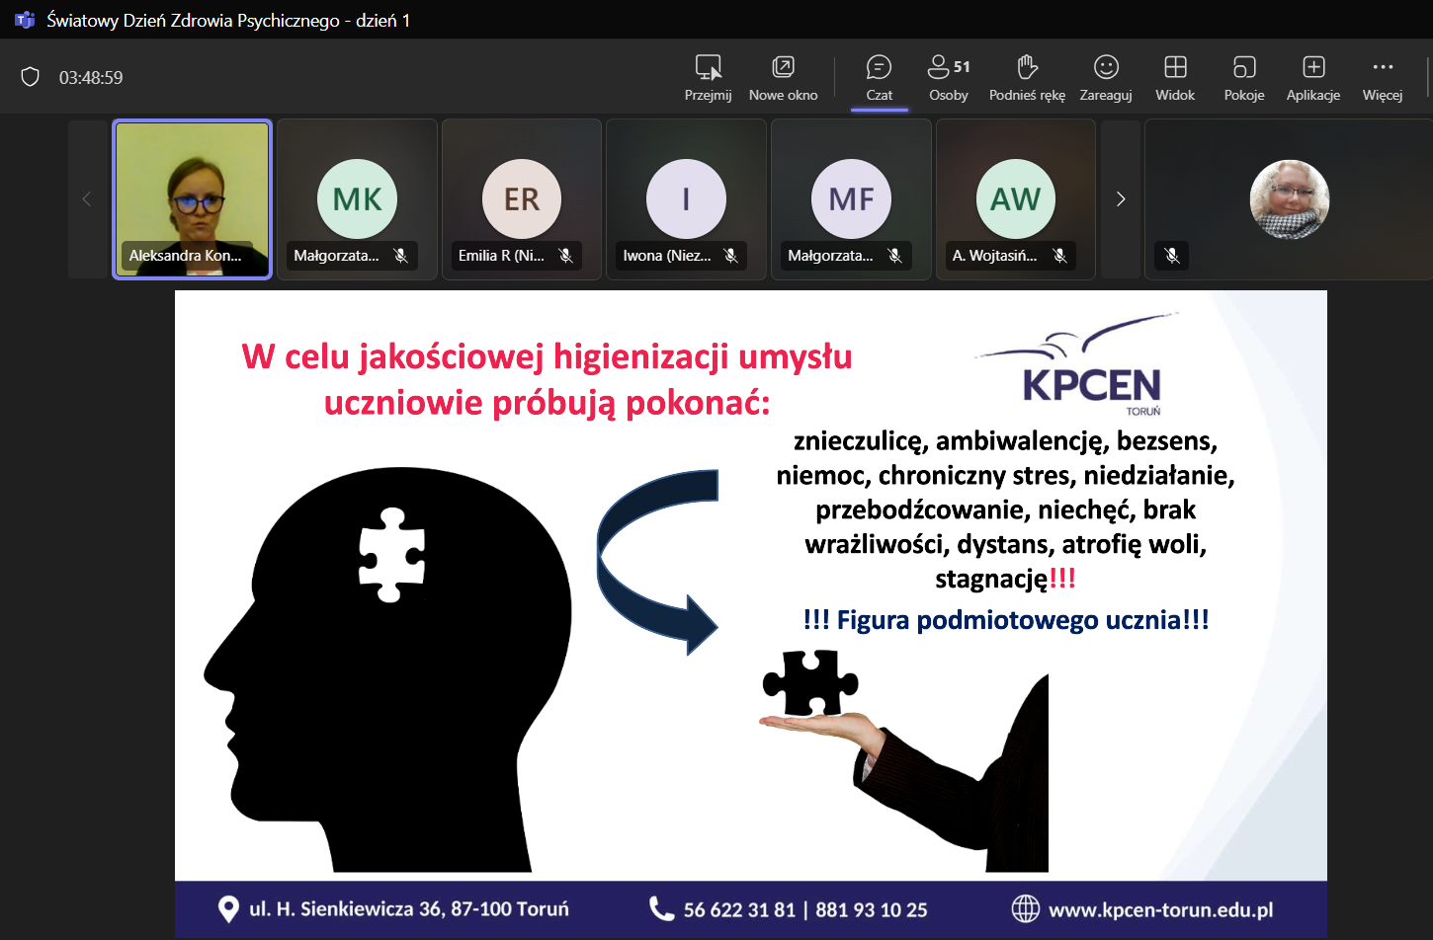Raise hand with Podnieś rękę
Viewport: 1433px width, 940px height.
(x=1027, y=78)
